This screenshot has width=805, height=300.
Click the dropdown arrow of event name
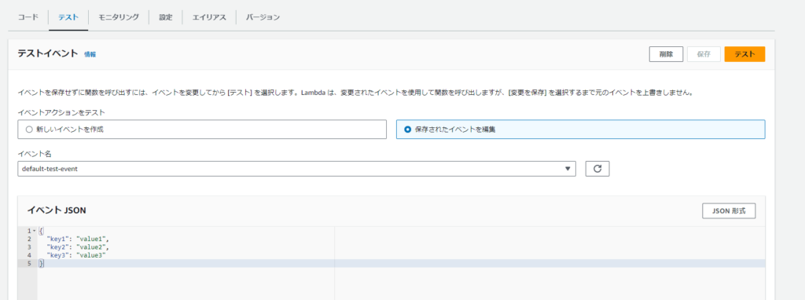click(x=568, y=169)
